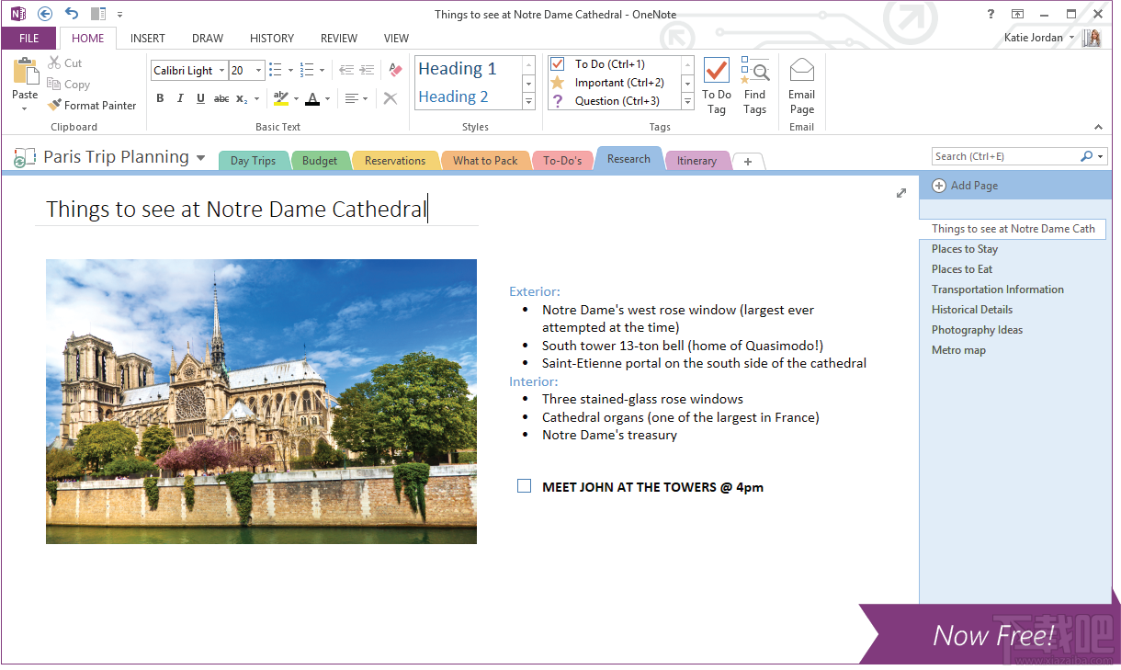Select the Metro map page
The width and height of the screenshot is (1121, 670).
[x=958, y=350]
